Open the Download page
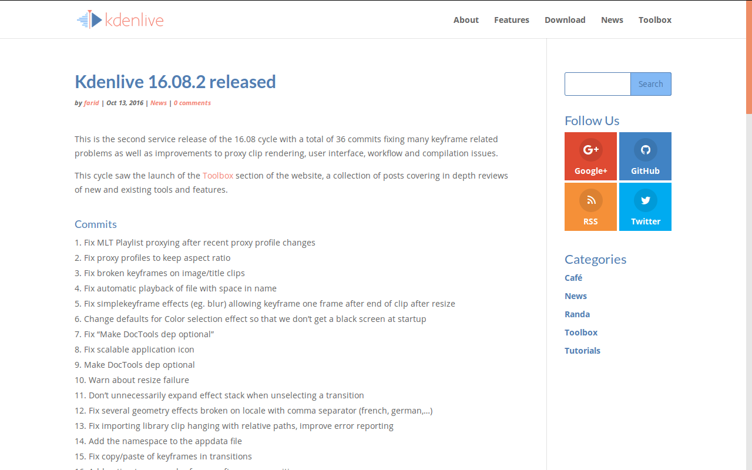This screenshot has width=752, height=470. click(565, 20)
